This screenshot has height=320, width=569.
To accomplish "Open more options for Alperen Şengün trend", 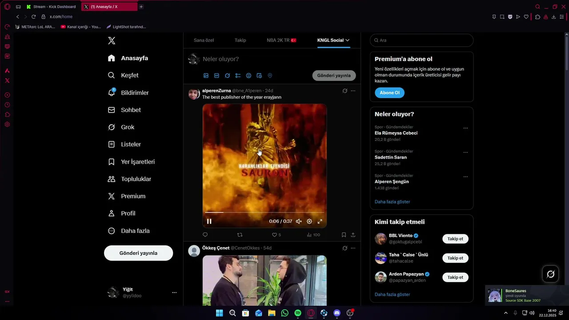I will tap(465, 176).
